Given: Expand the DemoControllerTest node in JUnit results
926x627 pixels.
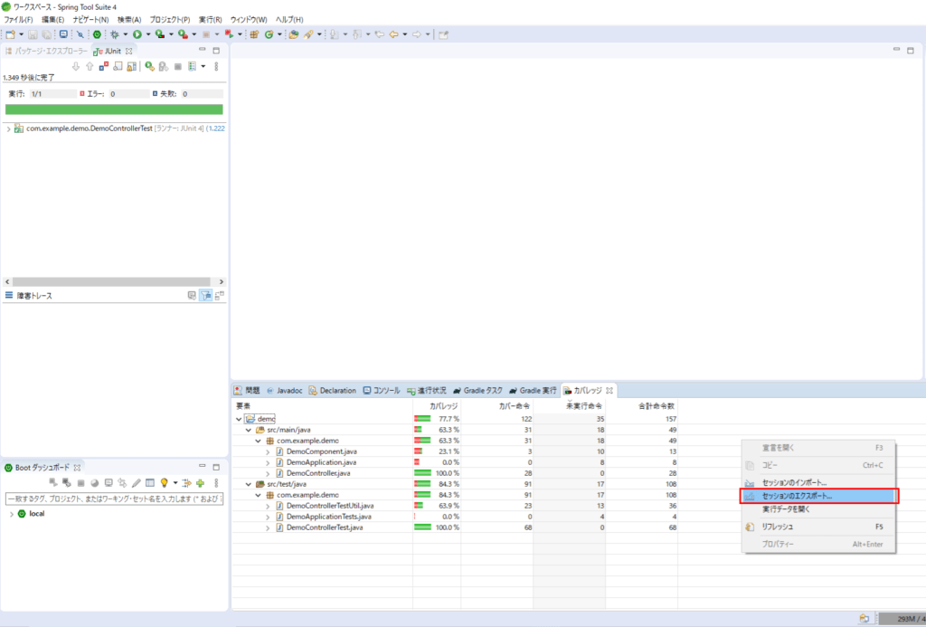Looking at the screenshot, I should (8, 128).
